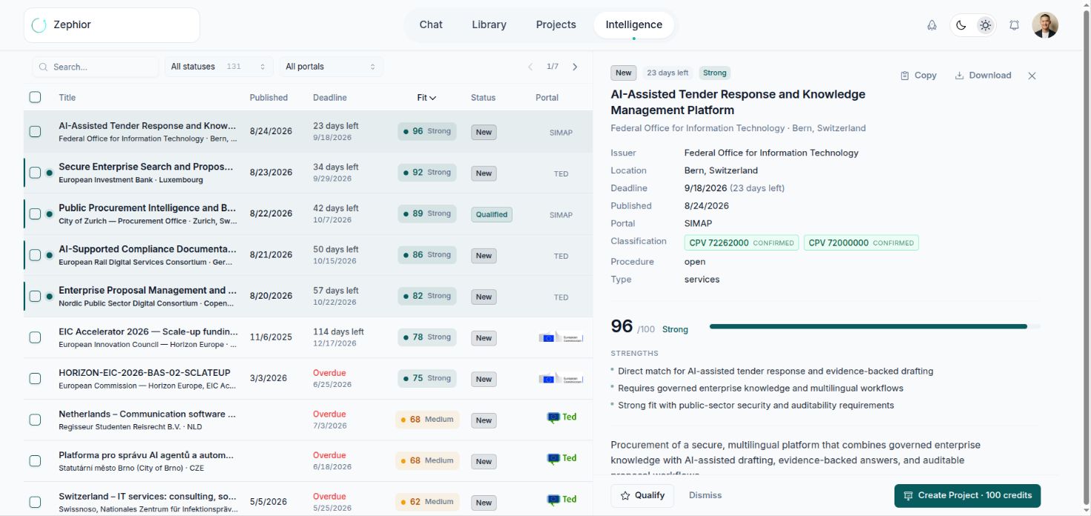
Task: Open the user profile avatar
Action: (x=1045, y=25)
